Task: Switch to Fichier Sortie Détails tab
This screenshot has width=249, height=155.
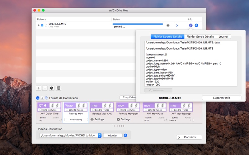Action: point(200,37)
